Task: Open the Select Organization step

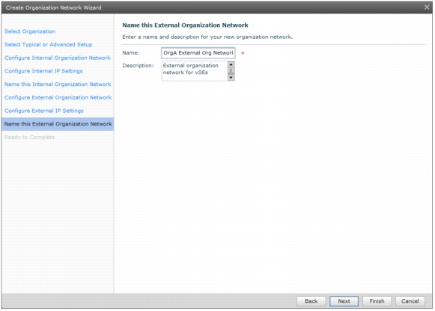Action: coord(30,31)
